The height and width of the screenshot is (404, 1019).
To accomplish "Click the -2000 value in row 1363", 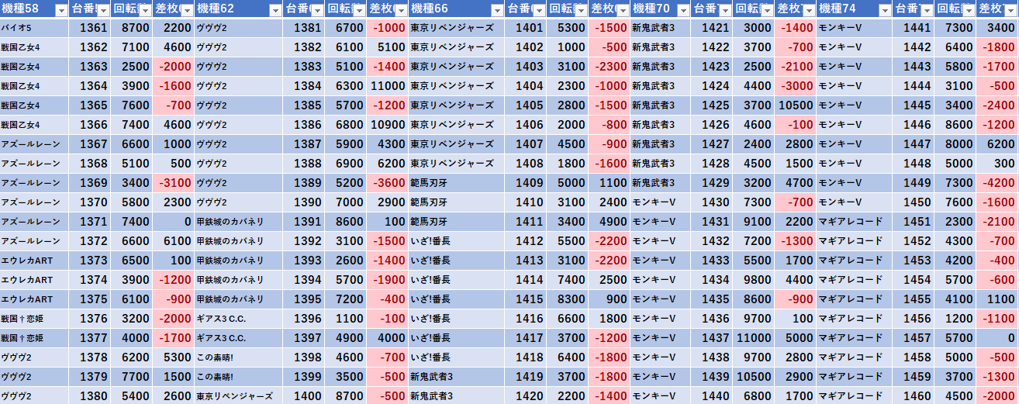I will pyautogui.click(x=174, y=67).
